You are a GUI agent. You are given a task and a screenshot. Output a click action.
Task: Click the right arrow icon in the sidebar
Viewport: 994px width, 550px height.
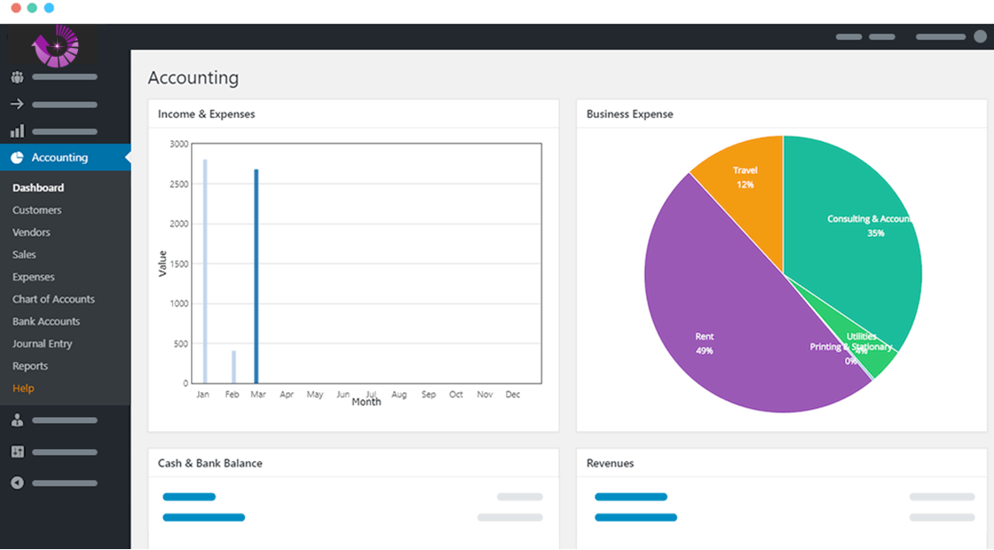tap(16, 104)
